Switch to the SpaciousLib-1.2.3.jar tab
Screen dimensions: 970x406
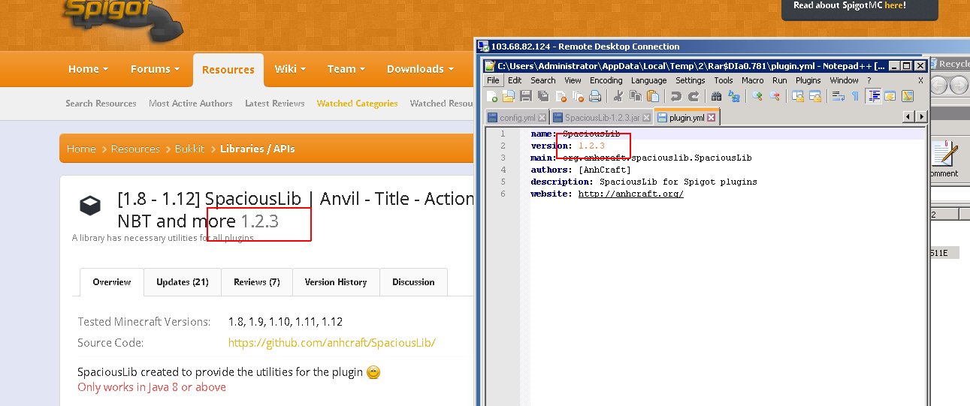[x=602, y=118]
